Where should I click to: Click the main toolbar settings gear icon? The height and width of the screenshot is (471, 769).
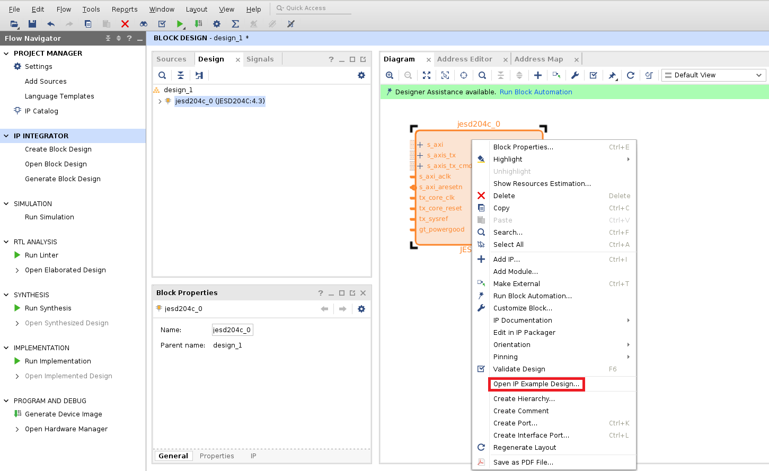click(217, 24)
